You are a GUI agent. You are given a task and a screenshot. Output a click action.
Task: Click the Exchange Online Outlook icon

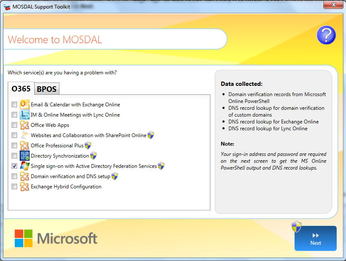point(24,104)
